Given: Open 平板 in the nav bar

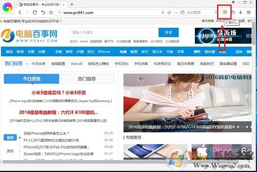Looking at the screenshot, I should click(170, 52).
